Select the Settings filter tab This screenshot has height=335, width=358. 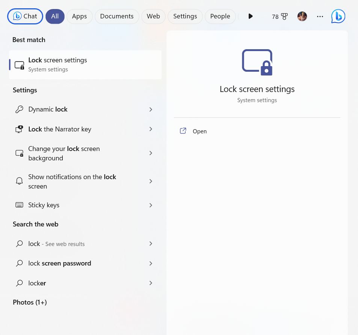click(185, 16)
